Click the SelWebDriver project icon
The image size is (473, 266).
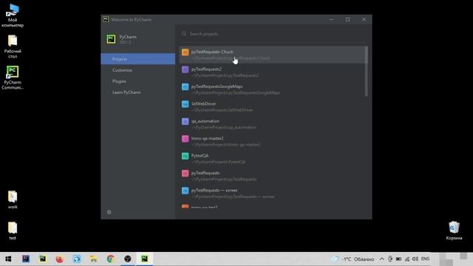pyautogui.click(x=186, y=104)
